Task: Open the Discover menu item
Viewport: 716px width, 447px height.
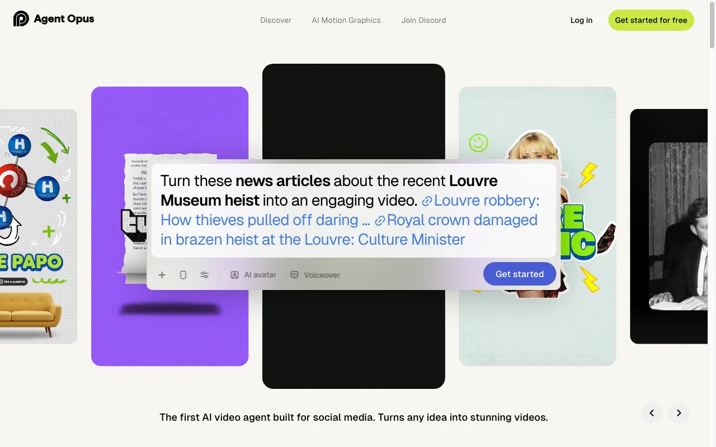Action: [276, 20]
